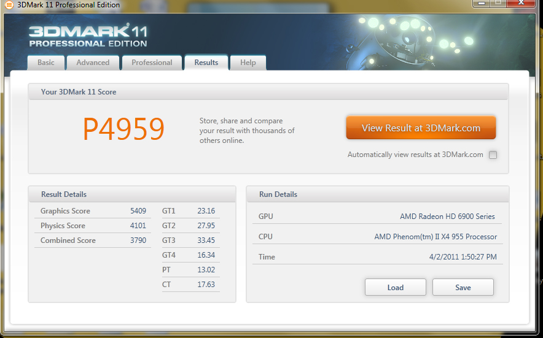Close the 3DMark 11 window
The width and height of the screenshot is (543, 338).
(x=521, y=3)
